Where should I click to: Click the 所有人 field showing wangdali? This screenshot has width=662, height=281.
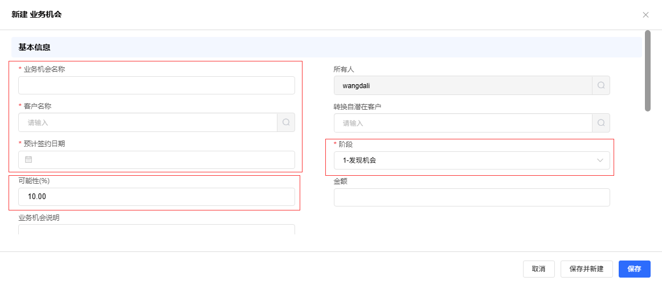pos(463,85)
